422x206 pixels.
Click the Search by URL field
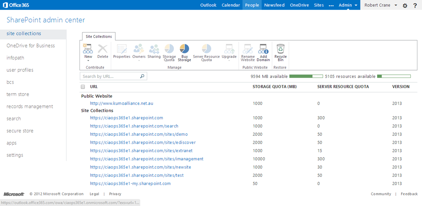pyautogui.click(x=110, y=76)
